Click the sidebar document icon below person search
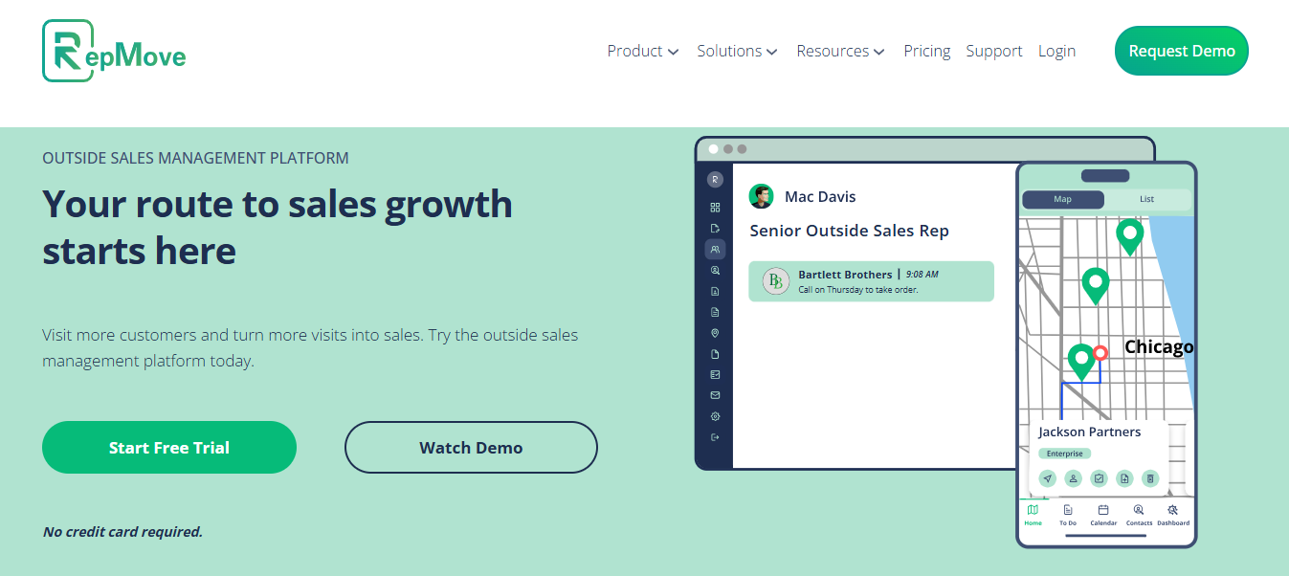This screenshot has height=576, width=1289. coord(715,291)
